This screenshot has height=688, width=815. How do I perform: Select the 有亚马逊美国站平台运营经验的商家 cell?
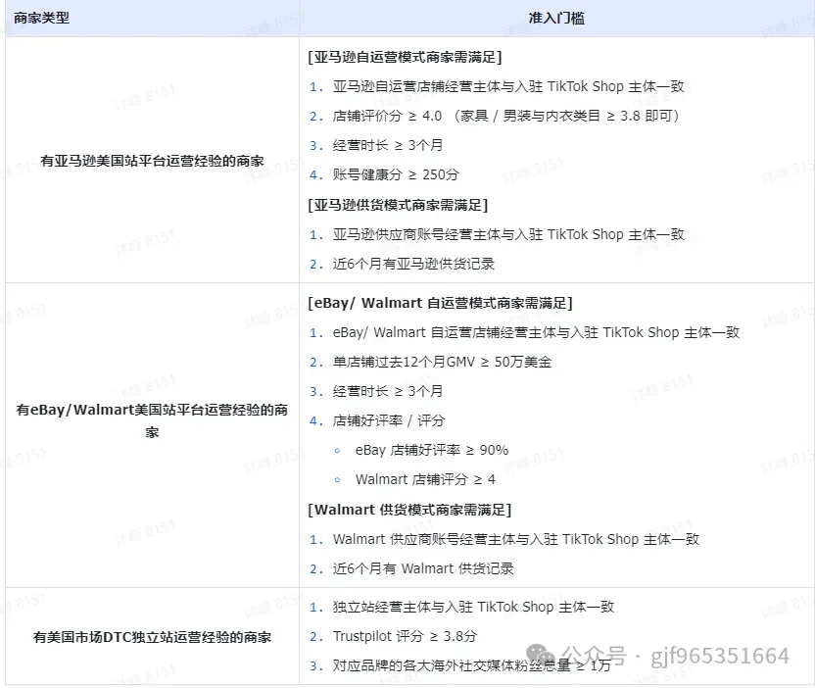[x=152, y=161]
